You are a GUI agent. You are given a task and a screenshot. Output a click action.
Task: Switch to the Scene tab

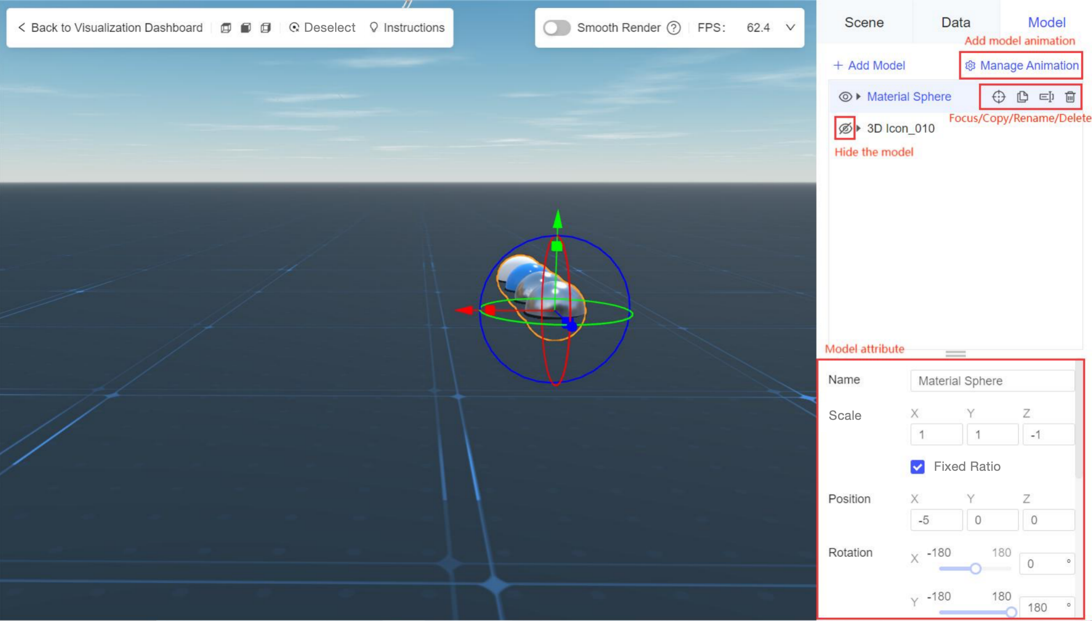pos(863,22)
